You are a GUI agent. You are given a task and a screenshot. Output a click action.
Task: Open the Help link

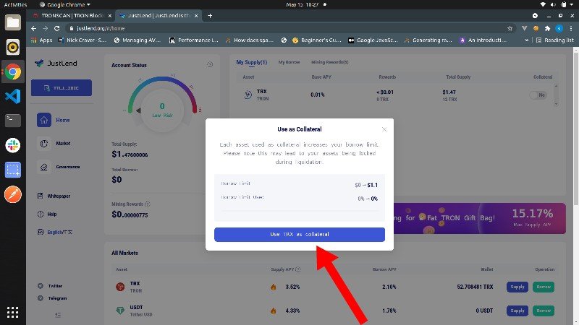tap(47, 214)
